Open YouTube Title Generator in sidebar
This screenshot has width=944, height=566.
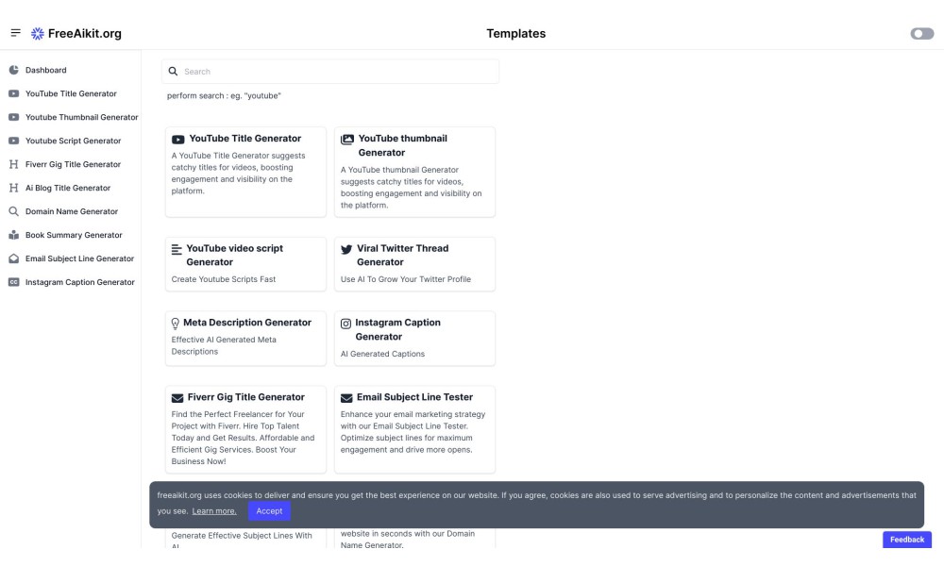(x=71, y=93)
